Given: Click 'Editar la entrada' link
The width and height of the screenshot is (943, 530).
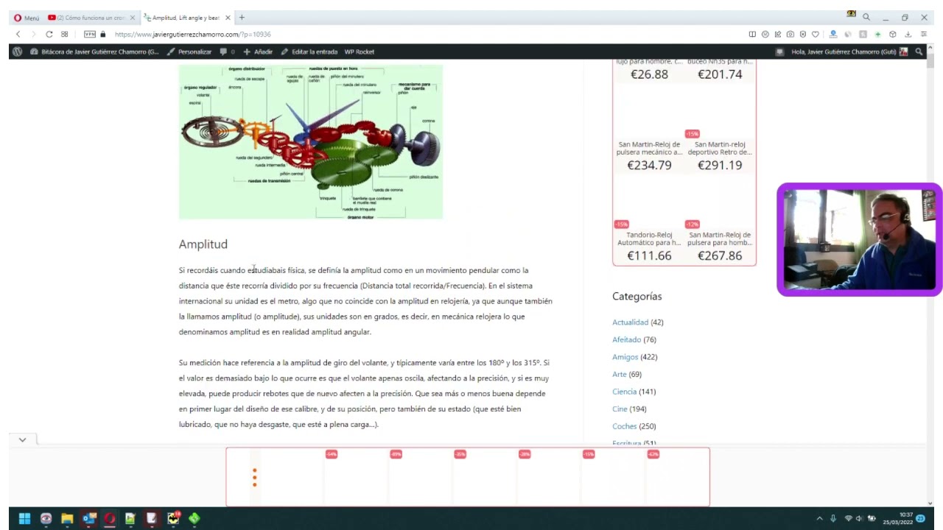Looking at the screenshot, I should point(309,52).
